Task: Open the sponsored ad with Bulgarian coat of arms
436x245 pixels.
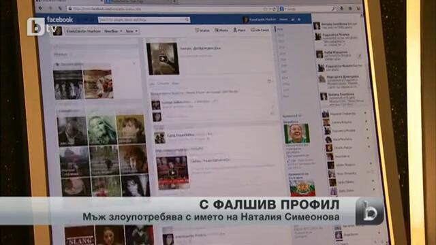Action: [302, 188]
